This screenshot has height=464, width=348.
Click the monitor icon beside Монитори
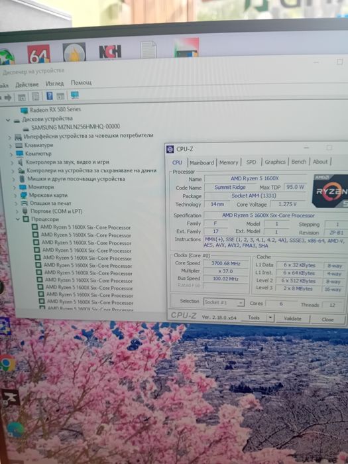point(23,187)
